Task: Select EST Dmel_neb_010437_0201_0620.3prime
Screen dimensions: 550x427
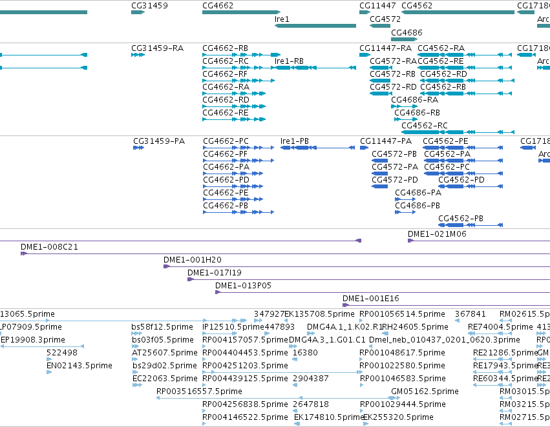Action: click(445, 340)
